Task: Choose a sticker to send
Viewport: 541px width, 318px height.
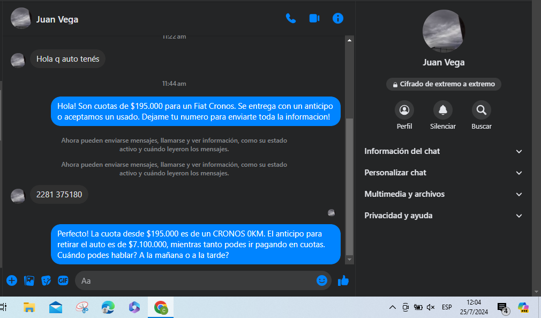Action: coord(46,280)
